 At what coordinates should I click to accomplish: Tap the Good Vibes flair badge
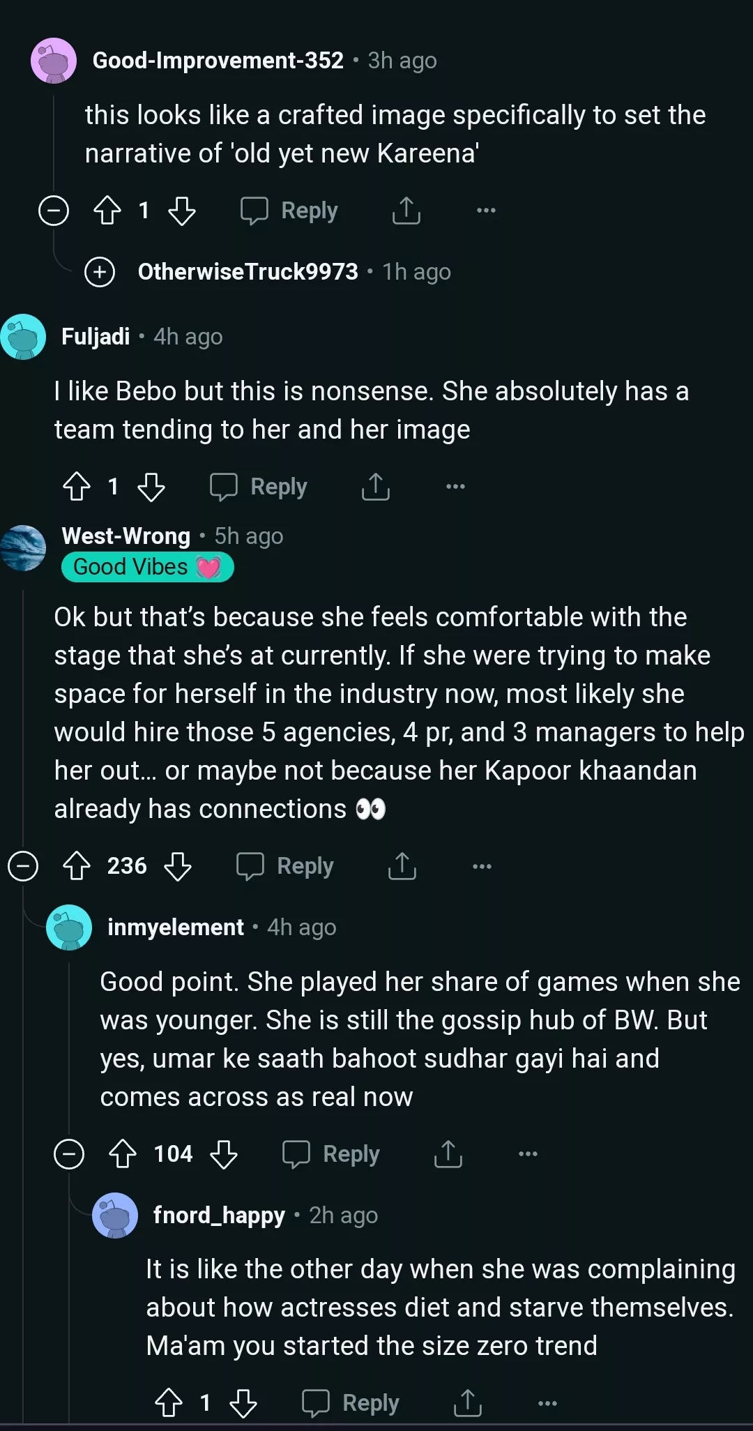coord(147,567)
